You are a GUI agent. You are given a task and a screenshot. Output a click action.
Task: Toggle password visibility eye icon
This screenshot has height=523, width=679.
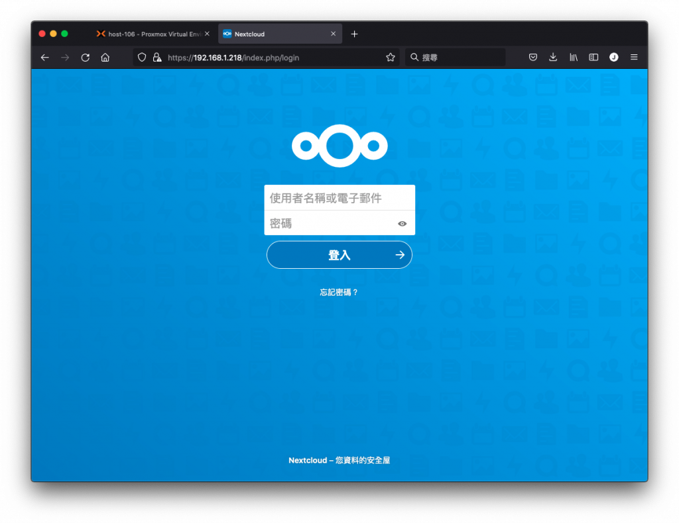click(402, 224)
